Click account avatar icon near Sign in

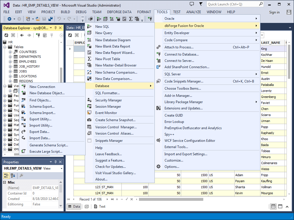[289, 12]
